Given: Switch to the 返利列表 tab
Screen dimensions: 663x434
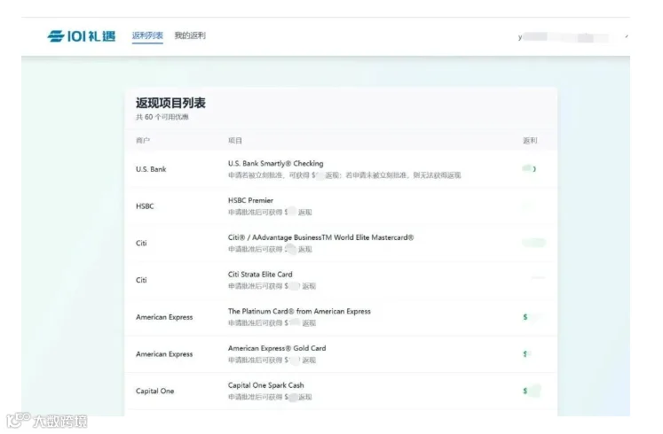Looking at the screenshot, I should click(x=147, y=35).
